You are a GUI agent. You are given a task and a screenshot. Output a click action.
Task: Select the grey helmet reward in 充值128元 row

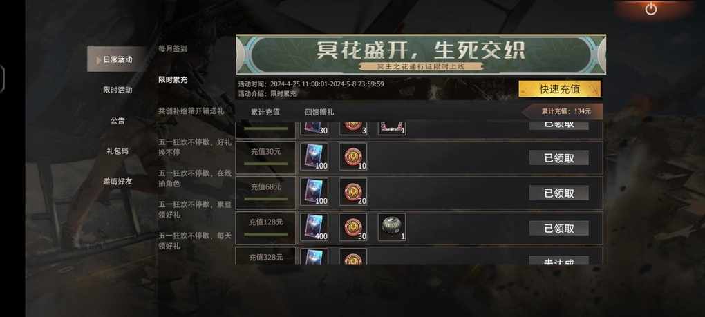click(x=392, y=227)
